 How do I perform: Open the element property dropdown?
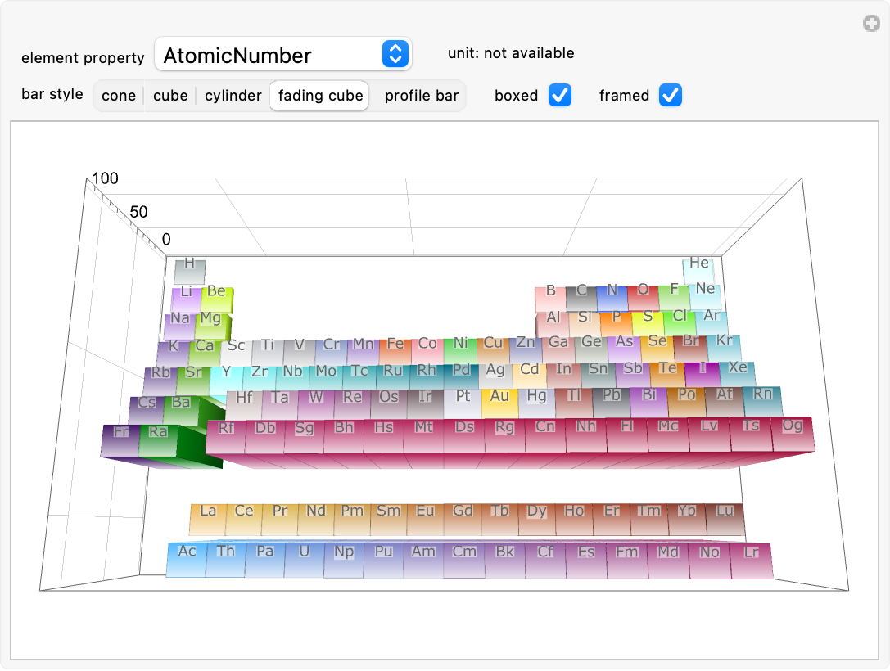pyautogui.click(x=282, y=55)
